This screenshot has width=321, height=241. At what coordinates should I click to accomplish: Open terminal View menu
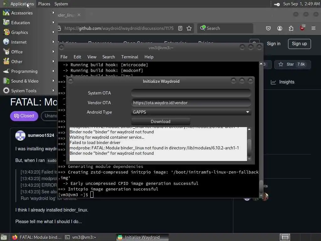coord(92,57)
